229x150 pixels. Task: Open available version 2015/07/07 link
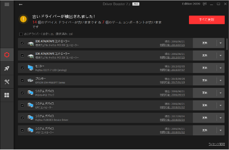[172, 70]
